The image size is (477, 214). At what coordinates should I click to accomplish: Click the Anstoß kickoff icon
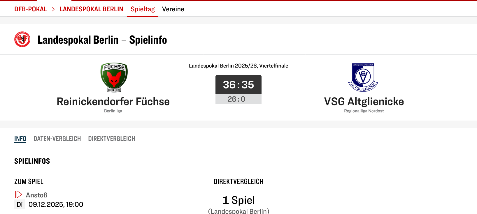[x=18, y=194]
